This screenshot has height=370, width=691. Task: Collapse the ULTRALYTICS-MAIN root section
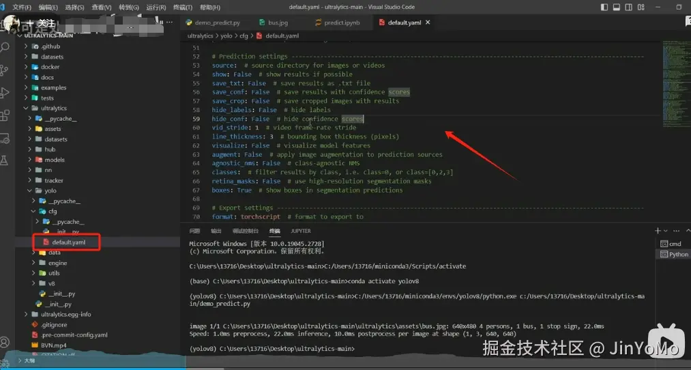tap(19, 35)
